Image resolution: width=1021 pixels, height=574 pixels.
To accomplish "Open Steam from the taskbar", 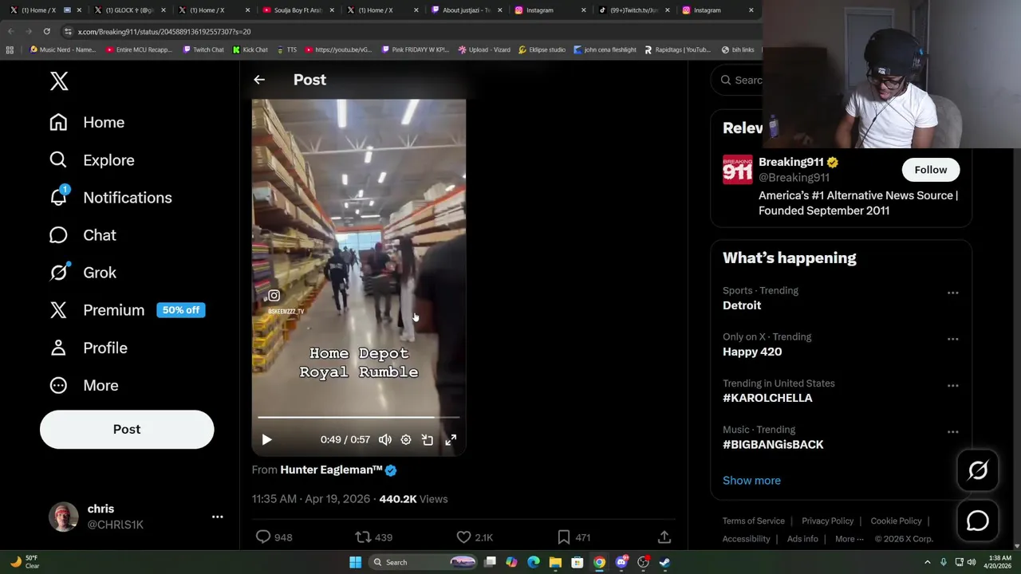I will tap(664, 562).
